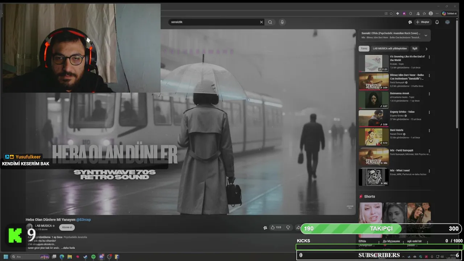
Task: Open 'It's Snowing Like It's the End' video thumbnail
Action: pos(373,63)
